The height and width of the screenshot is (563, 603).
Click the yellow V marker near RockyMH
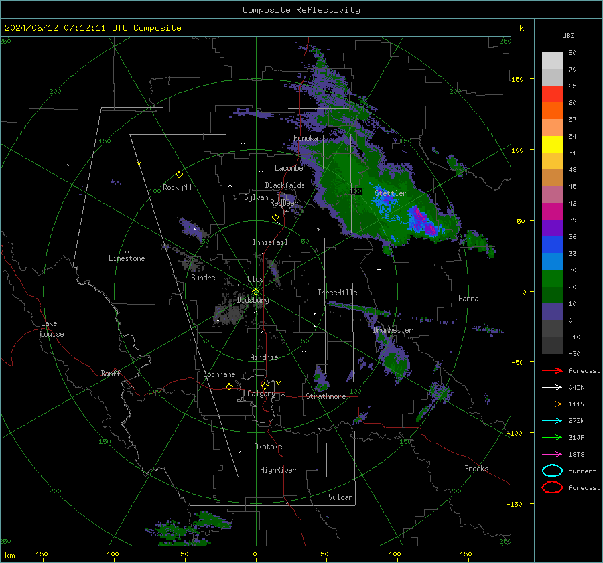tap(139, 163)
